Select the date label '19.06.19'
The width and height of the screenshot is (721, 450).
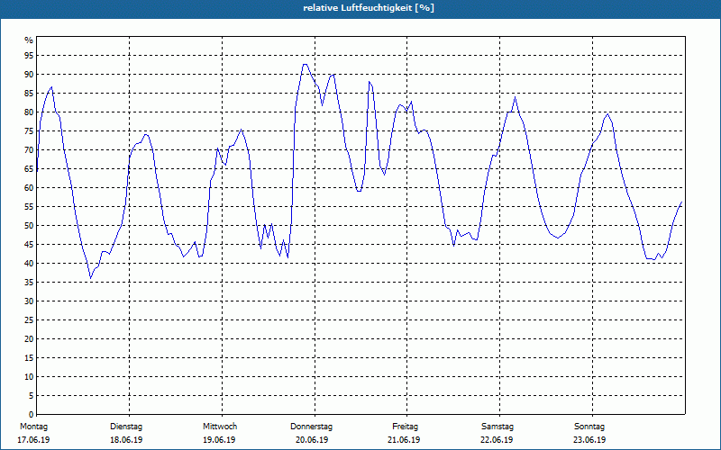coord(219,440)
